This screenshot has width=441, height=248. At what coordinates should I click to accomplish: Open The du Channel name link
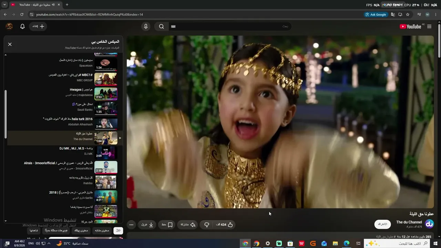pos(409,222)
